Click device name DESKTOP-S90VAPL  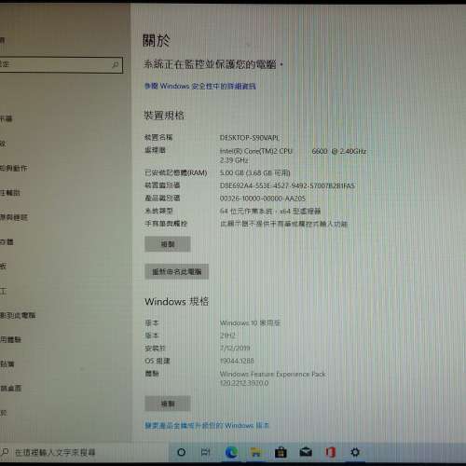tap(250, 138)
